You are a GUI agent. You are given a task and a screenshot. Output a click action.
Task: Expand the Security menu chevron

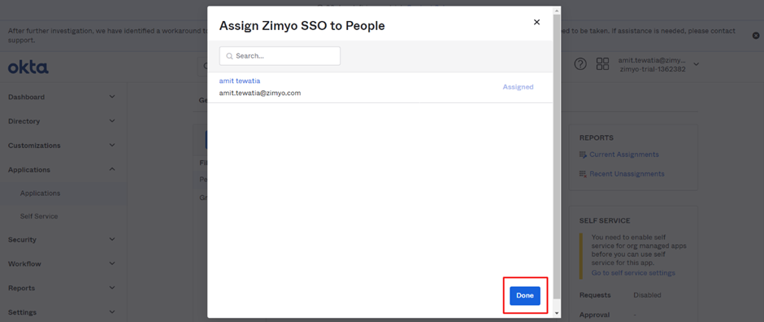(x=112, y=239)
